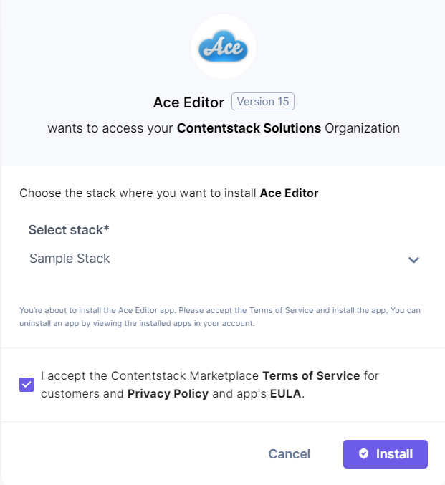Click the shield icon on Install button
Viewport: 445px width, 485px height.
[363, 453]
